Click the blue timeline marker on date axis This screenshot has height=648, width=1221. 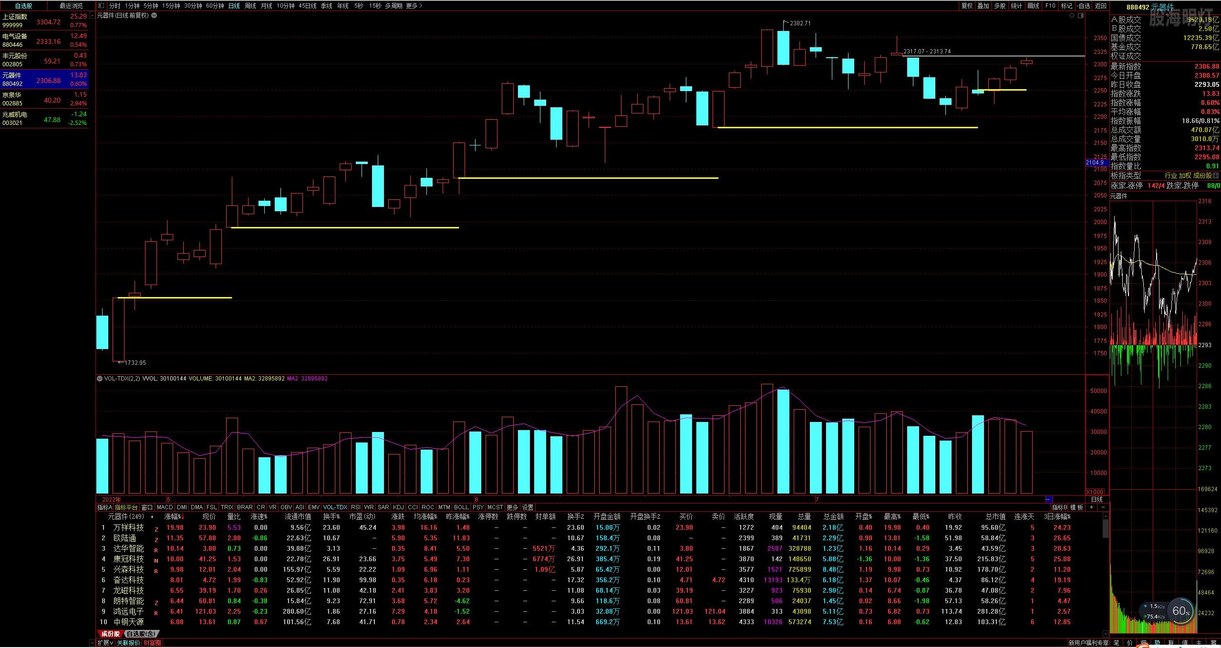1048,499
